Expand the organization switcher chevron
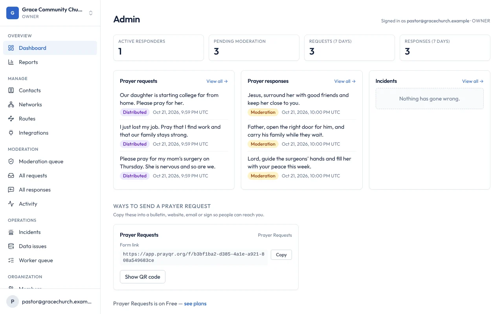Screen dimensions: 503x314 (x=91, y=13)
